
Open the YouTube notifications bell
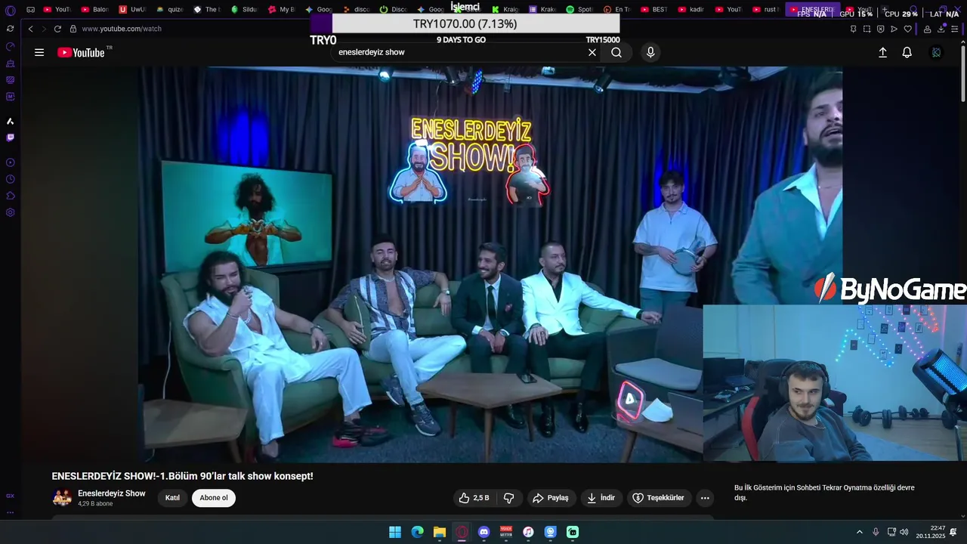(907, 52)
